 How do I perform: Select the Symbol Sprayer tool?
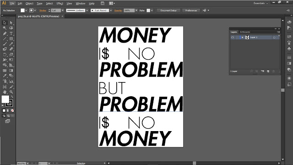[x=5, y=82]
